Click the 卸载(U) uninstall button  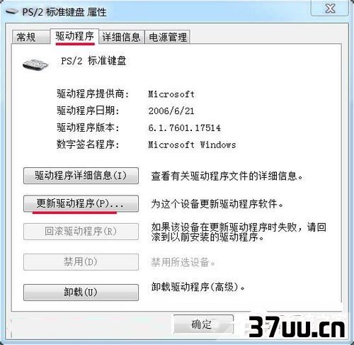(81, 292)
